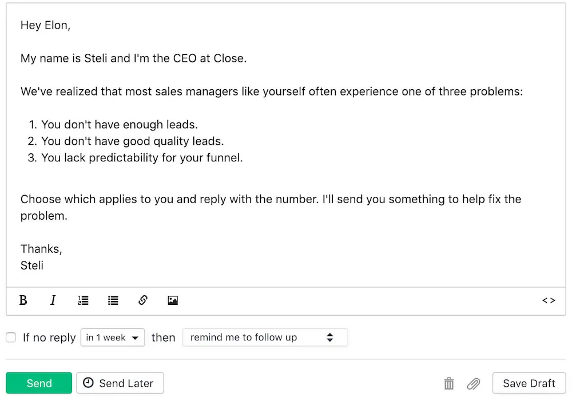The height and width of the screenshot is (397, 572).
Task: Apply bold formatting with the B icon
Action: [x=23, y=300]
